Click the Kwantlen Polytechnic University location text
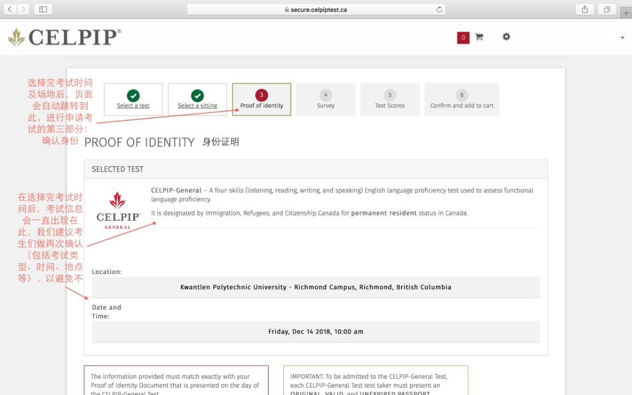632x395 pixels. click(x=316, y=287)
